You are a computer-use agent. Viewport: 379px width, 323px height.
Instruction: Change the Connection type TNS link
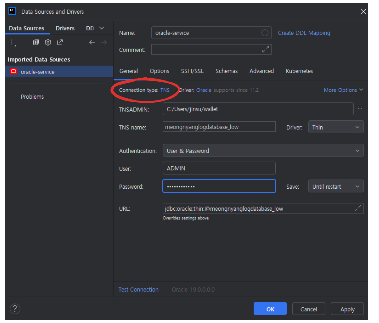(x=165, y=90)
